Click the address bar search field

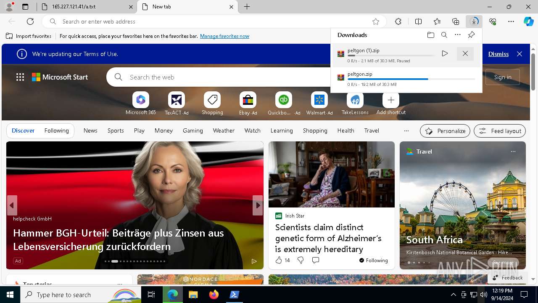click(214, 21)
